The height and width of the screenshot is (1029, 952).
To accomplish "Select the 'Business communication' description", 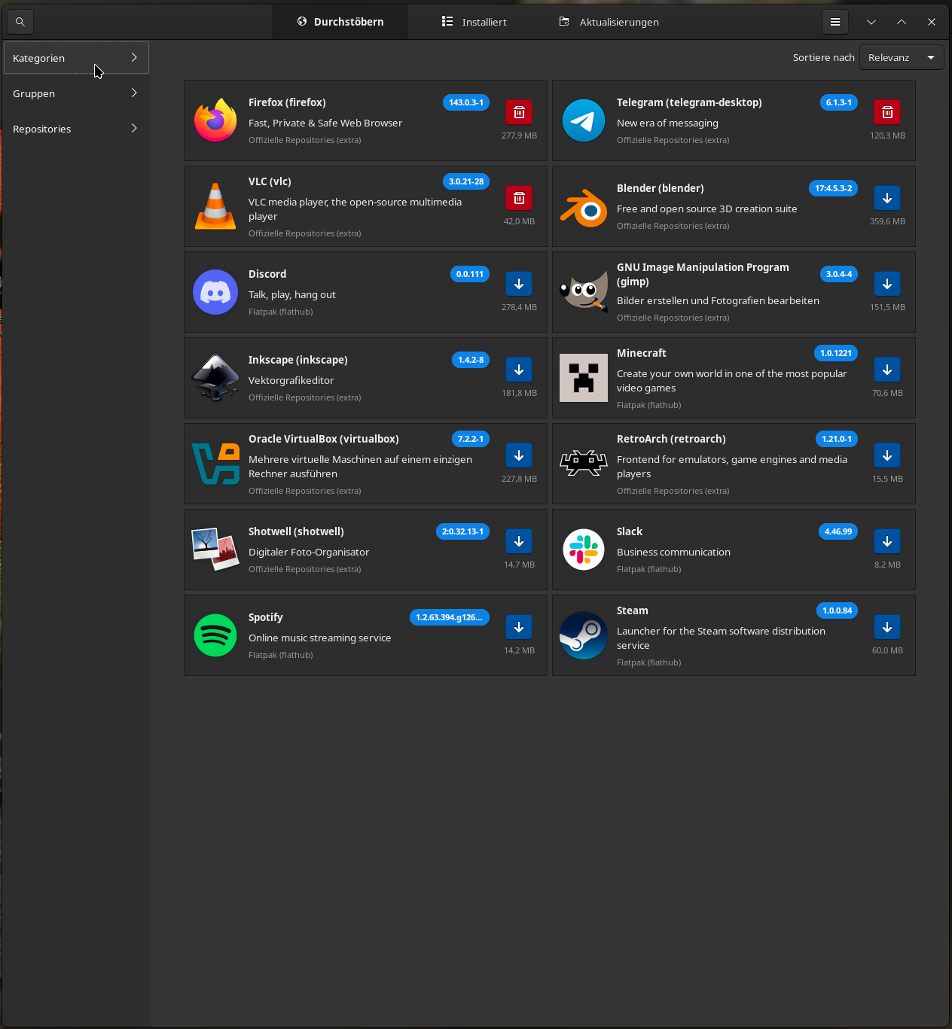I will point(673,552).
